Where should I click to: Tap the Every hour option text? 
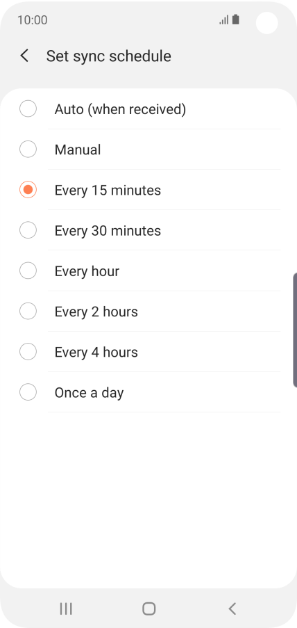point(87,271)
